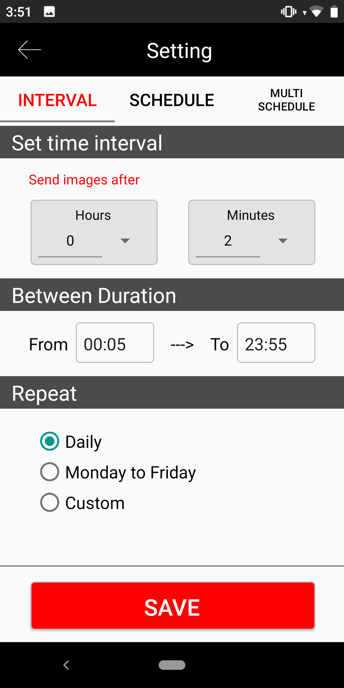Edit the From time field 00:05
The height and width of the screenshot is (688, 344).
pyautogui.click(x=115, y=343)
